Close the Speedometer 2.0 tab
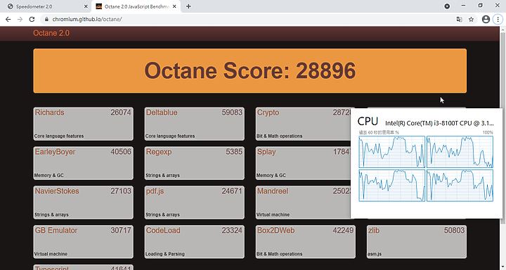This screenshot has width=506, height=270. pyautogui.click(x=86, y=6)
